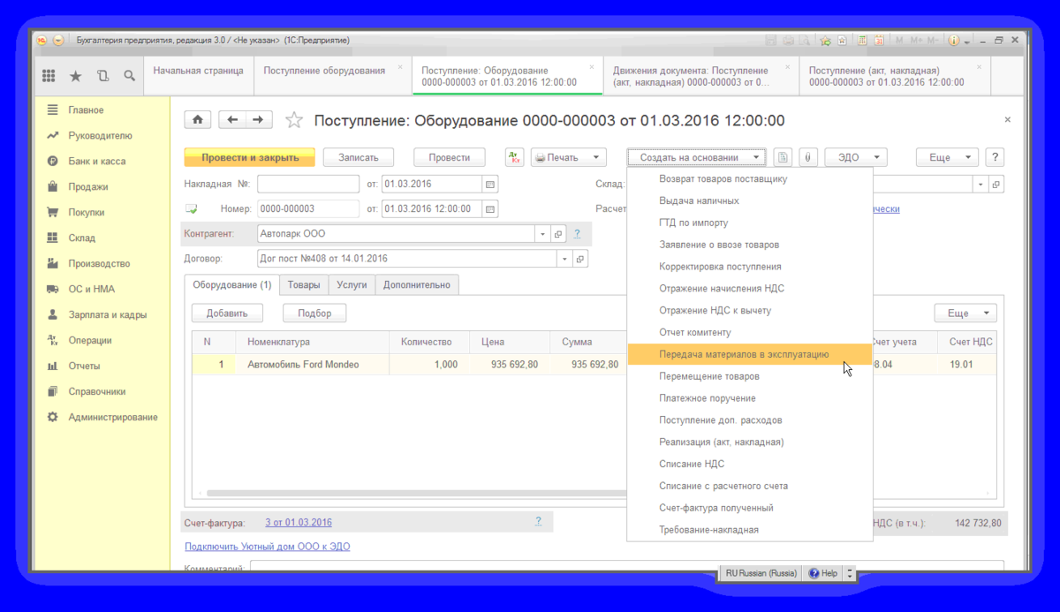Click the document report icon next to Создать на основании
Image resolution: width=1060 pixels, height=612 pixels.
[783, 157]
